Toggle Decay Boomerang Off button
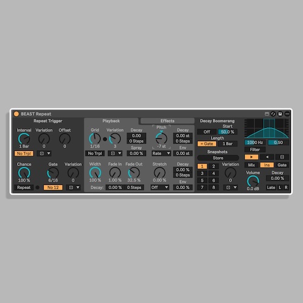The height and width of the screenshot is (303, 303). tap(207, 132)
